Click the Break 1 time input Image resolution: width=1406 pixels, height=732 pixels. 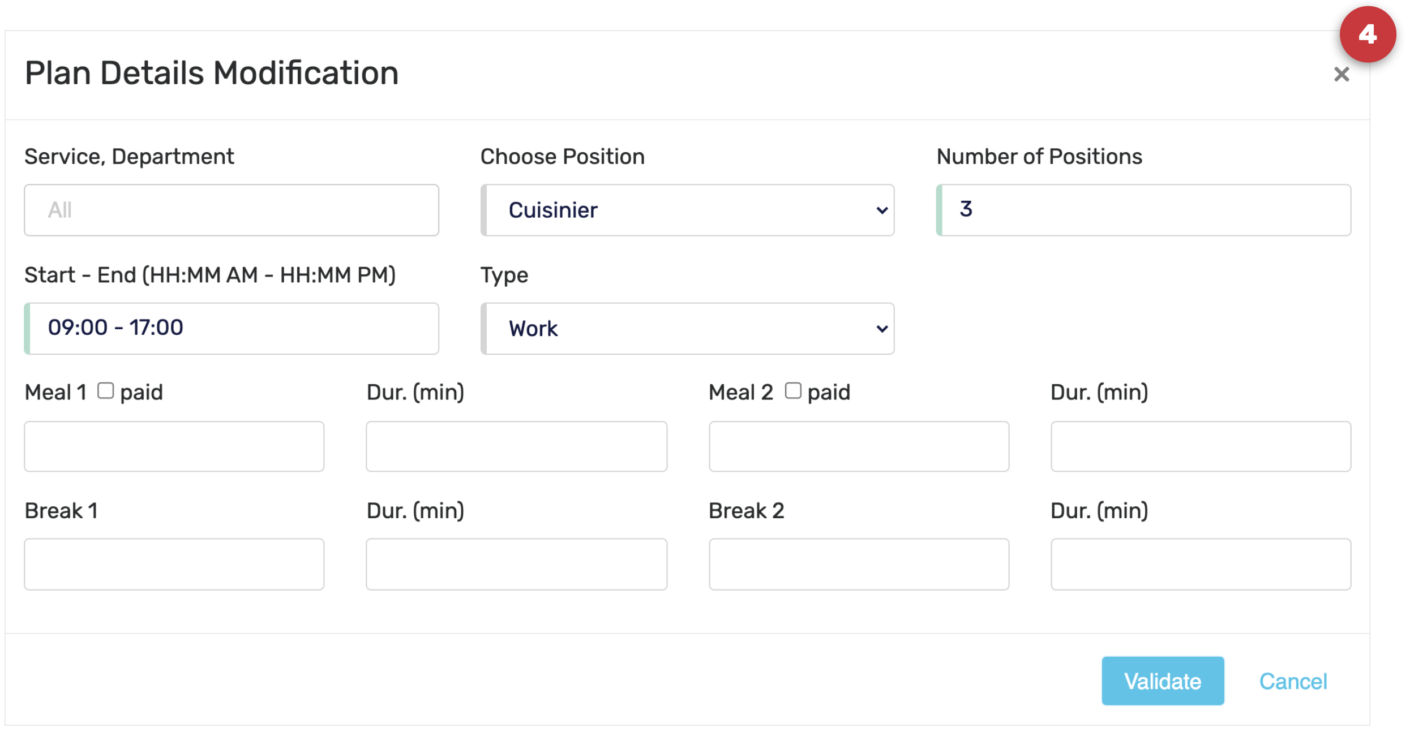[x=174, y=564]
